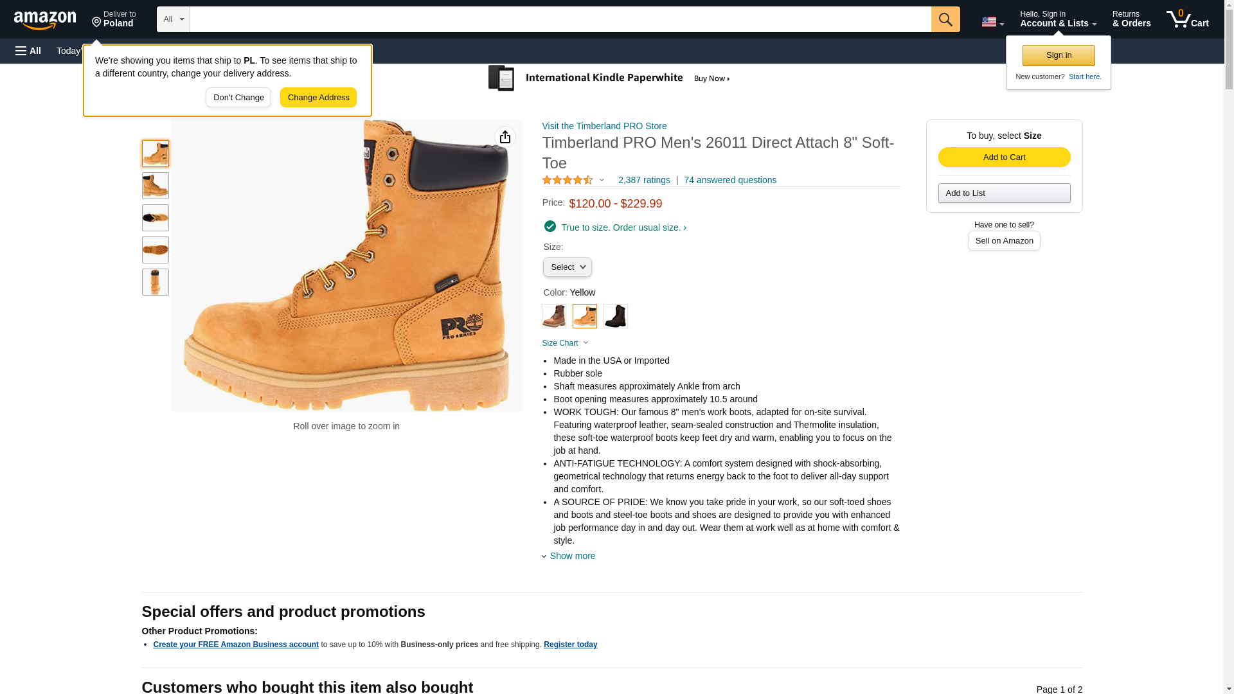Click the search magnifier button
This screenshot has width=1234, height=694.
945,19
